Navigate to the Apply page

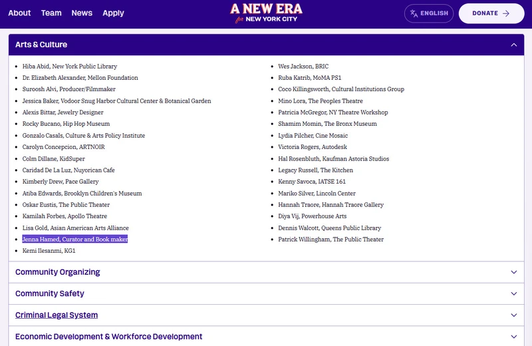[113, 13]
